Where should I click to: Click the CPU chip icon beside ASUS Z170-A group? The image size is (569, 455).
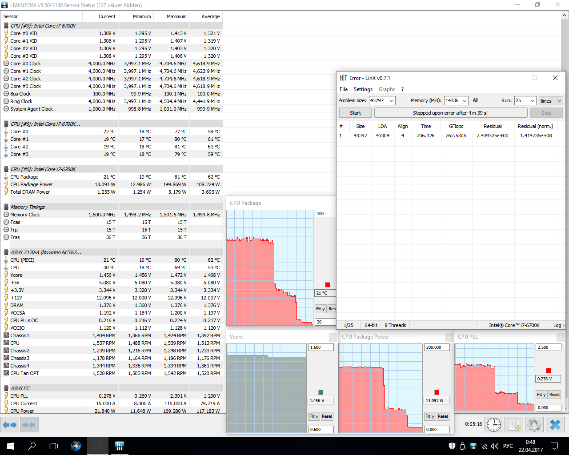pos(6,252)
